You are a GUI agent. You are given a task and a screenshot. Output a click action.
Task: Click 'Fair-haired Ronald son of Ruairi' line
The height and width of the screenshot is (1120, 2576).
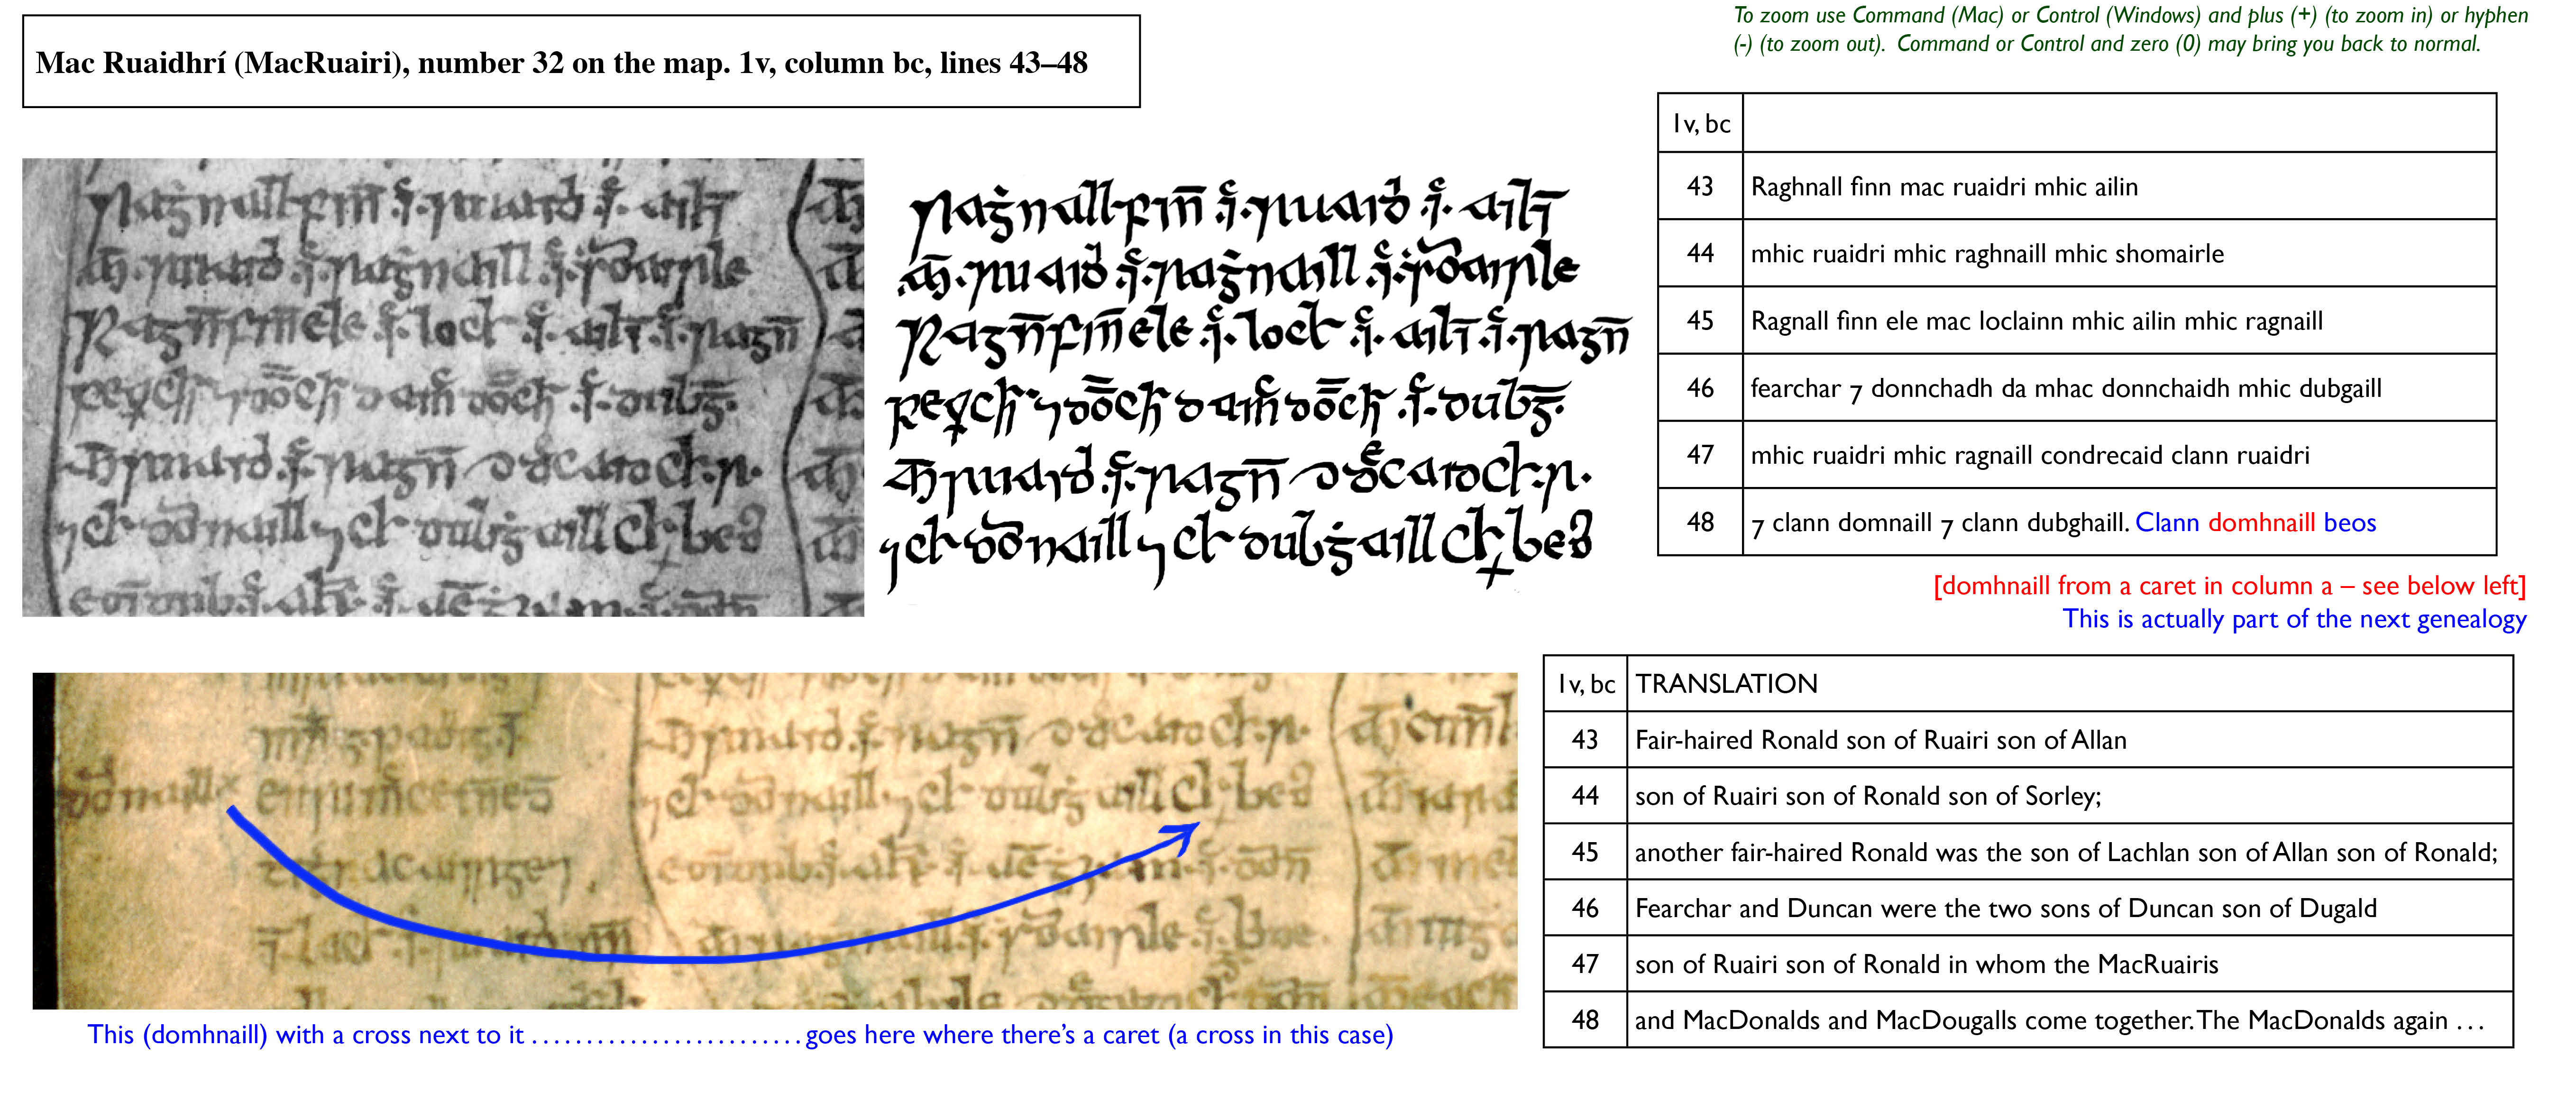pos(1880,740)
